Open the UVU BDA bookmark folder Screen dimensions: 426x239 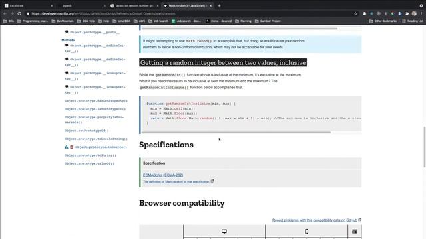121,21
